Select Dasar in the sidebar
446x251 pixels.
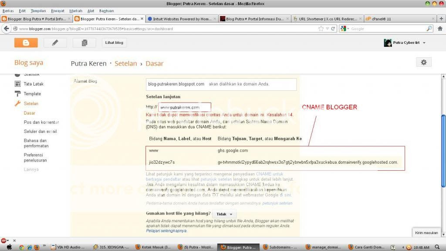coord(29,113)
